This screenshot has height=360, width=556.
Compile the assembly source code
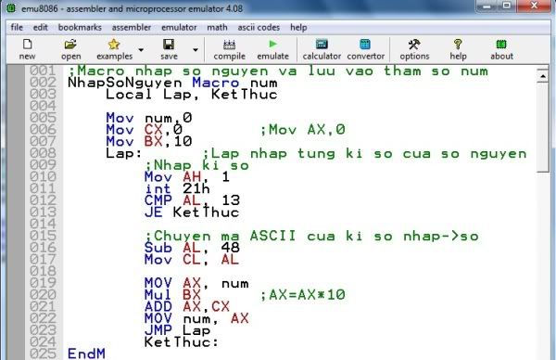tap(230, 49)
